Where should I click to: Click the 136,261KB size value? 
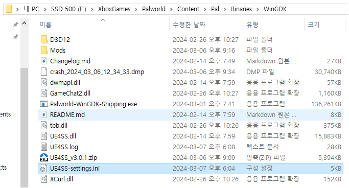click(x=326, y=104)
